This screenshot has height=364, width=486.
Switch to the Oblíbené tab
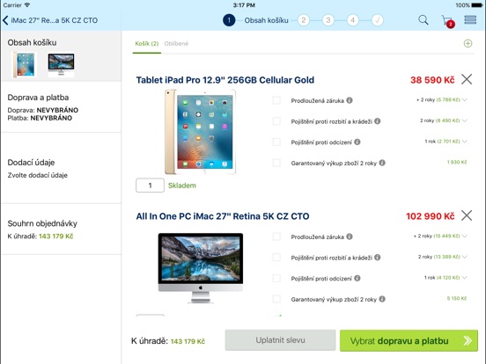pos(176,44)
